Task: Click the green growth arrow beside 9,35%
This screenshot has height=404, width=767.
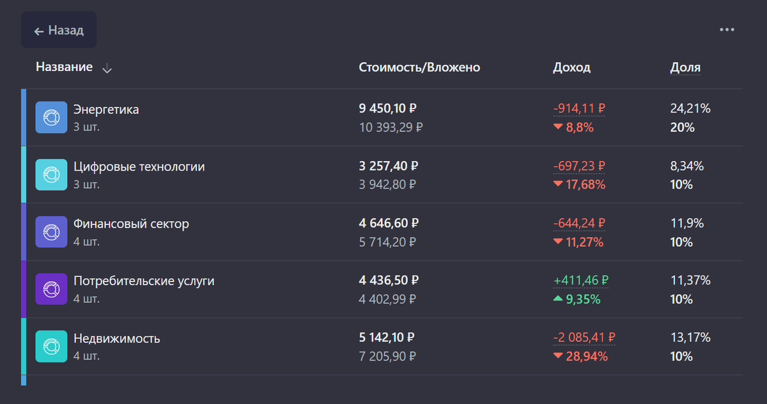Action: pyautogui.click(x=559, y=299)
